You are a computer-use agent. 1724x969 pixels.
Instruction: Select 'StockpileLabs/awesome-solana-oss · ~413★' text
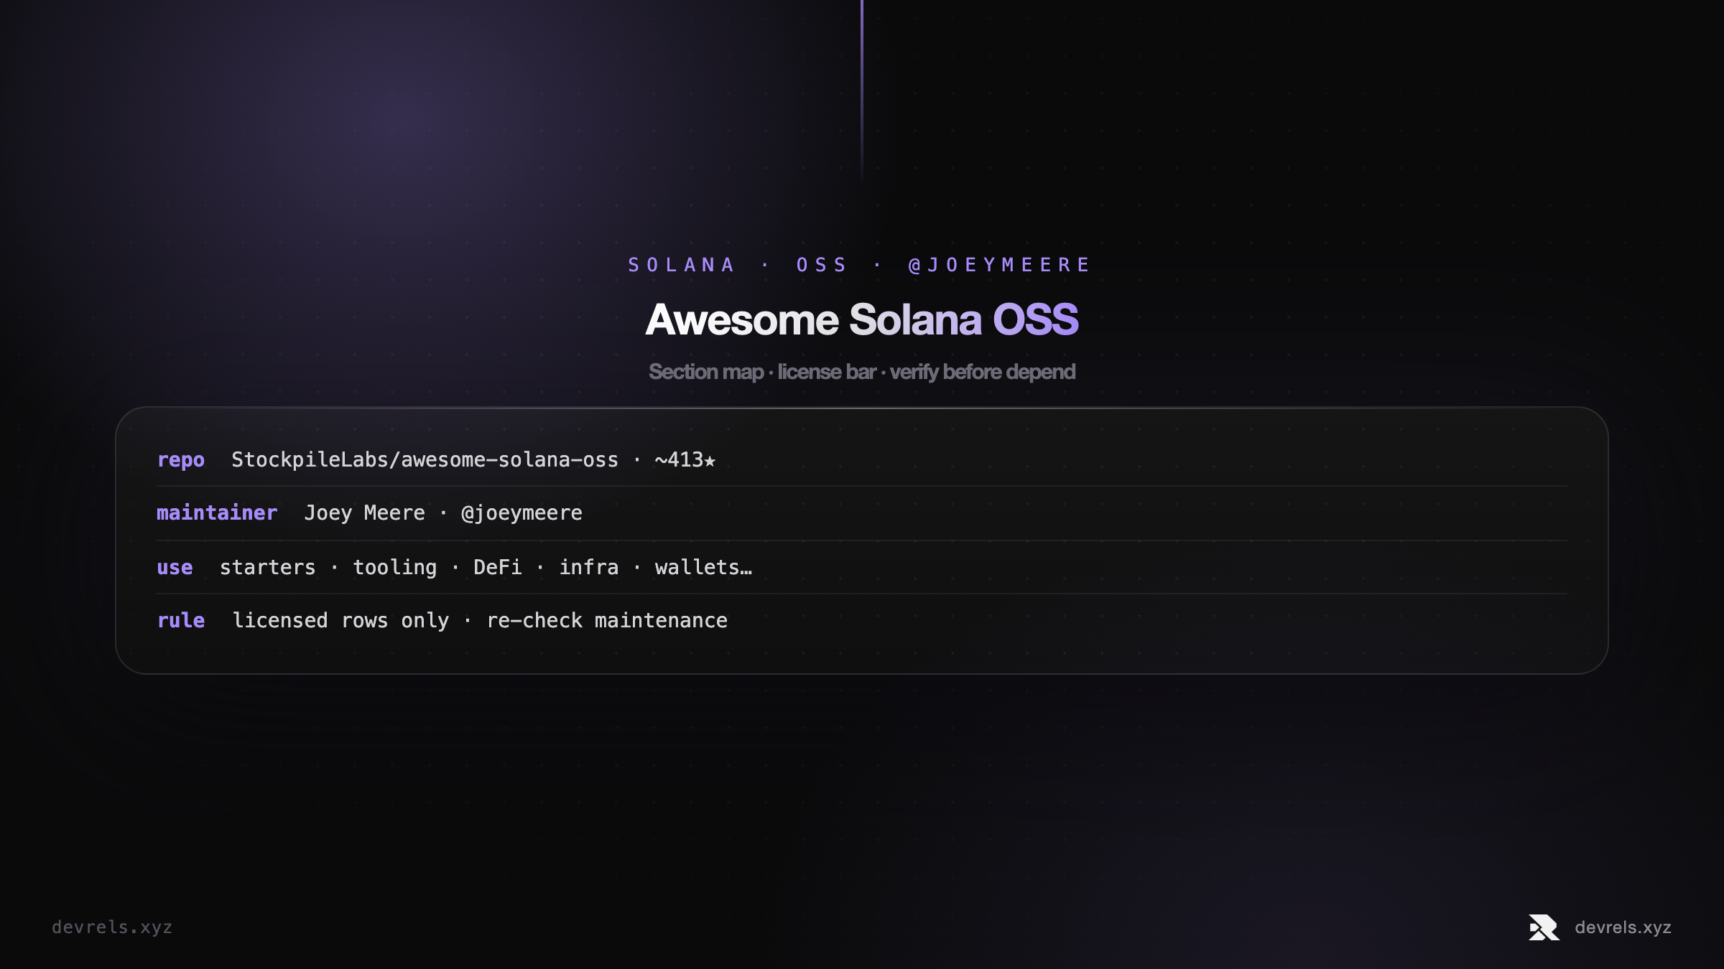473,460
